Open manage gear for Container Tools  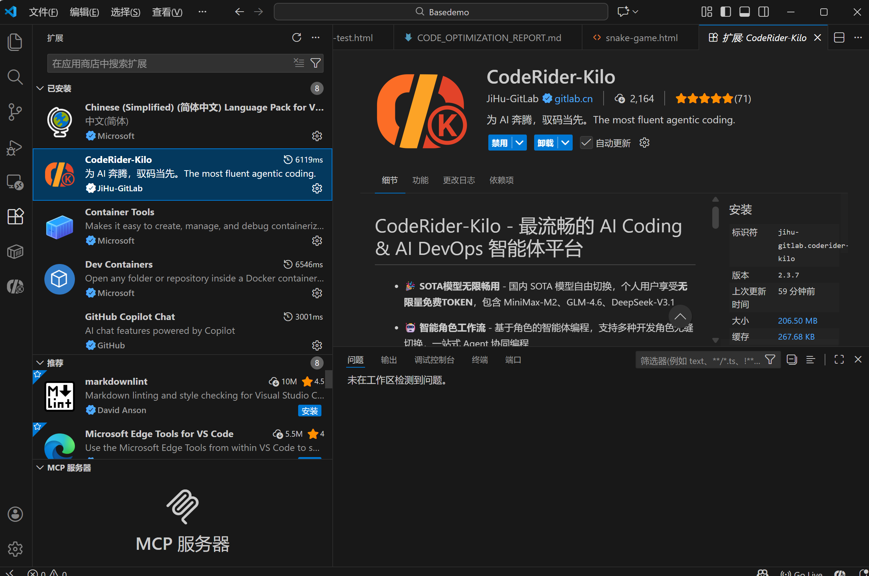pyautogui.click(x=317, y=241)
